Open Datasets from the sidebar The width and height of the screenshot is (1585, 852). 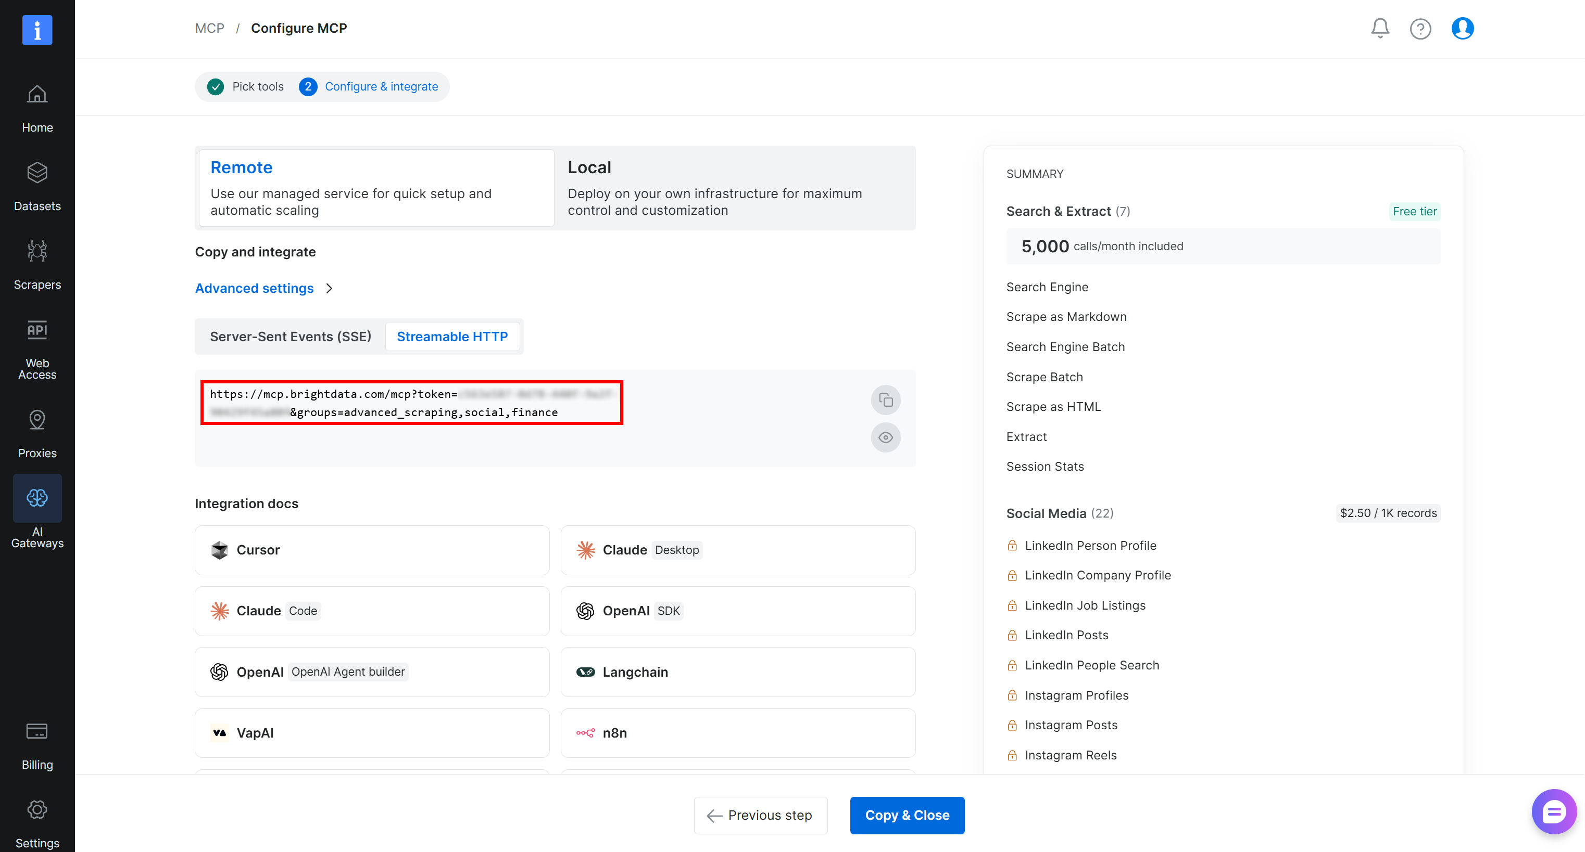(x=37, y=187)
